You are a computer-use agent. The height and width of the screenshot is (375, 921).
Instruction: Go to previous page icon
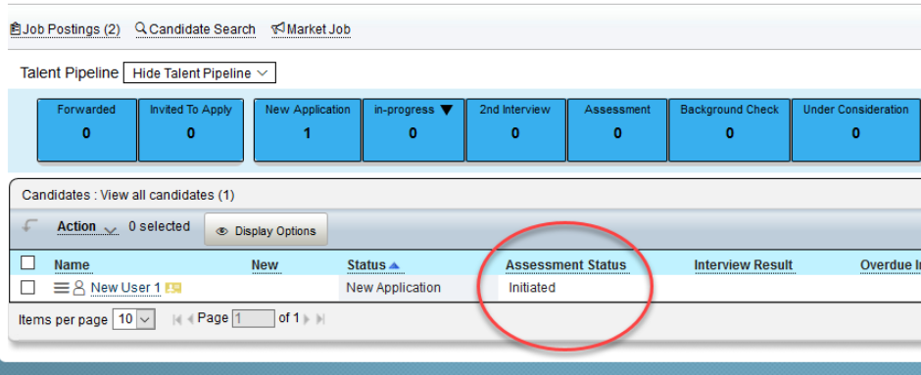pyautogui.click(x=190, y=319)
